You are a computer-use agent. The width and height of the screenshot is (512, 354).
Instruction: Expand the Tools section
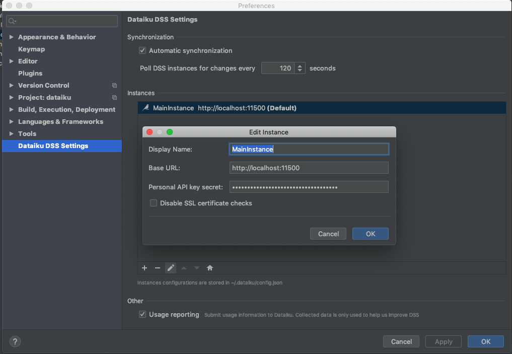tap(12, 133)
